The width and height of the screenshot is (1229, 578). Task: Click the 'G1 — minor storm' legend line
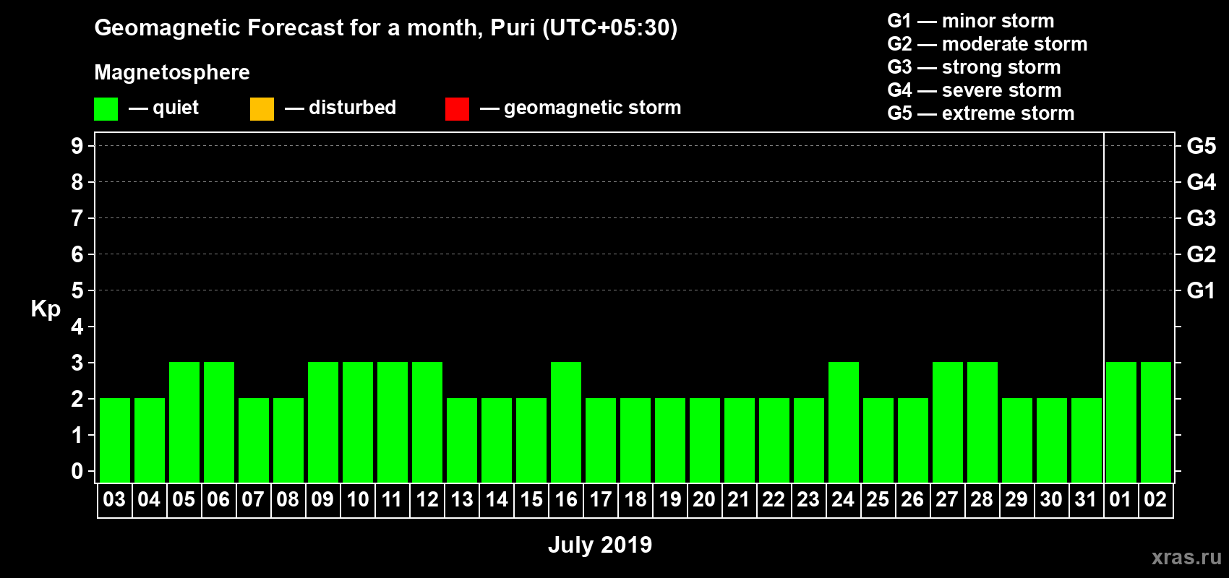tap(971, 21)
